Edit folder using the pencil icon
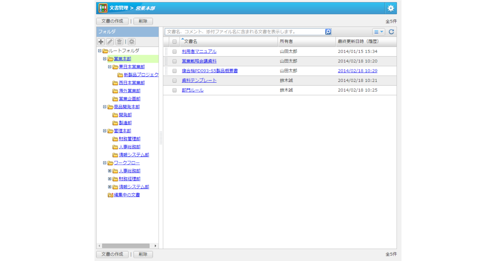The width and height of the screenshot is (496, 261). (x=110, y=41)
